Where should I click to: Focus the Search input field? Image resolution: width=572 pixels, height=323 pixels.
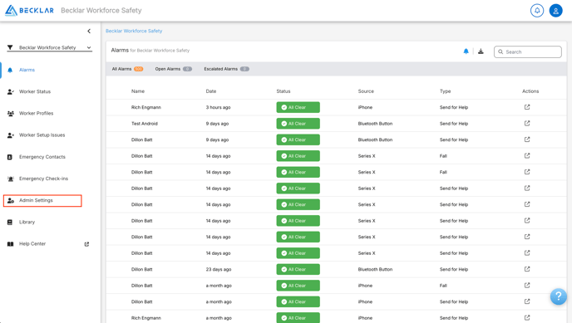(527, 51)
